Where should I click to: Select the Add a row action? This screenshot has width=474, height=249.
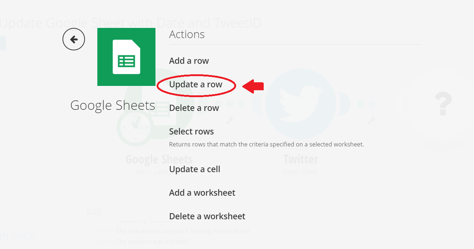[189, 61]
